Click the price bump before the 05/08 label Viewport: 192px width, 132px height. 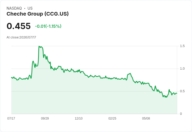[x=130, y=73]
